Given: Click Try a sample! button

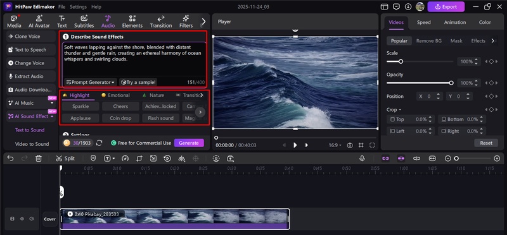Looking at the screenshot, I should coord(138,82).
